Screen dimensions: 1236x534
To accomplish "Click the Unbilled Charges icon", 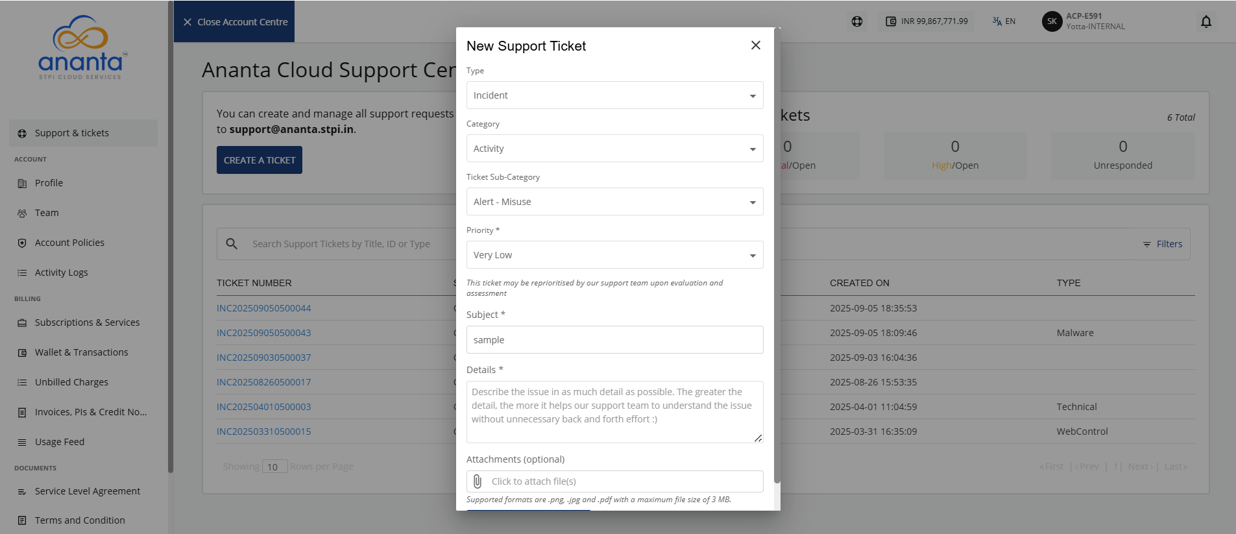I will tap(22, 382).
